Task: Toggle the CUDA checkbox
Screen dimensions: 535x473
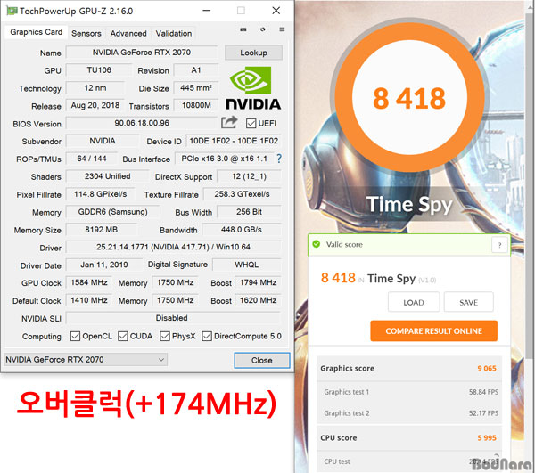Action: [x=122, y=337]
